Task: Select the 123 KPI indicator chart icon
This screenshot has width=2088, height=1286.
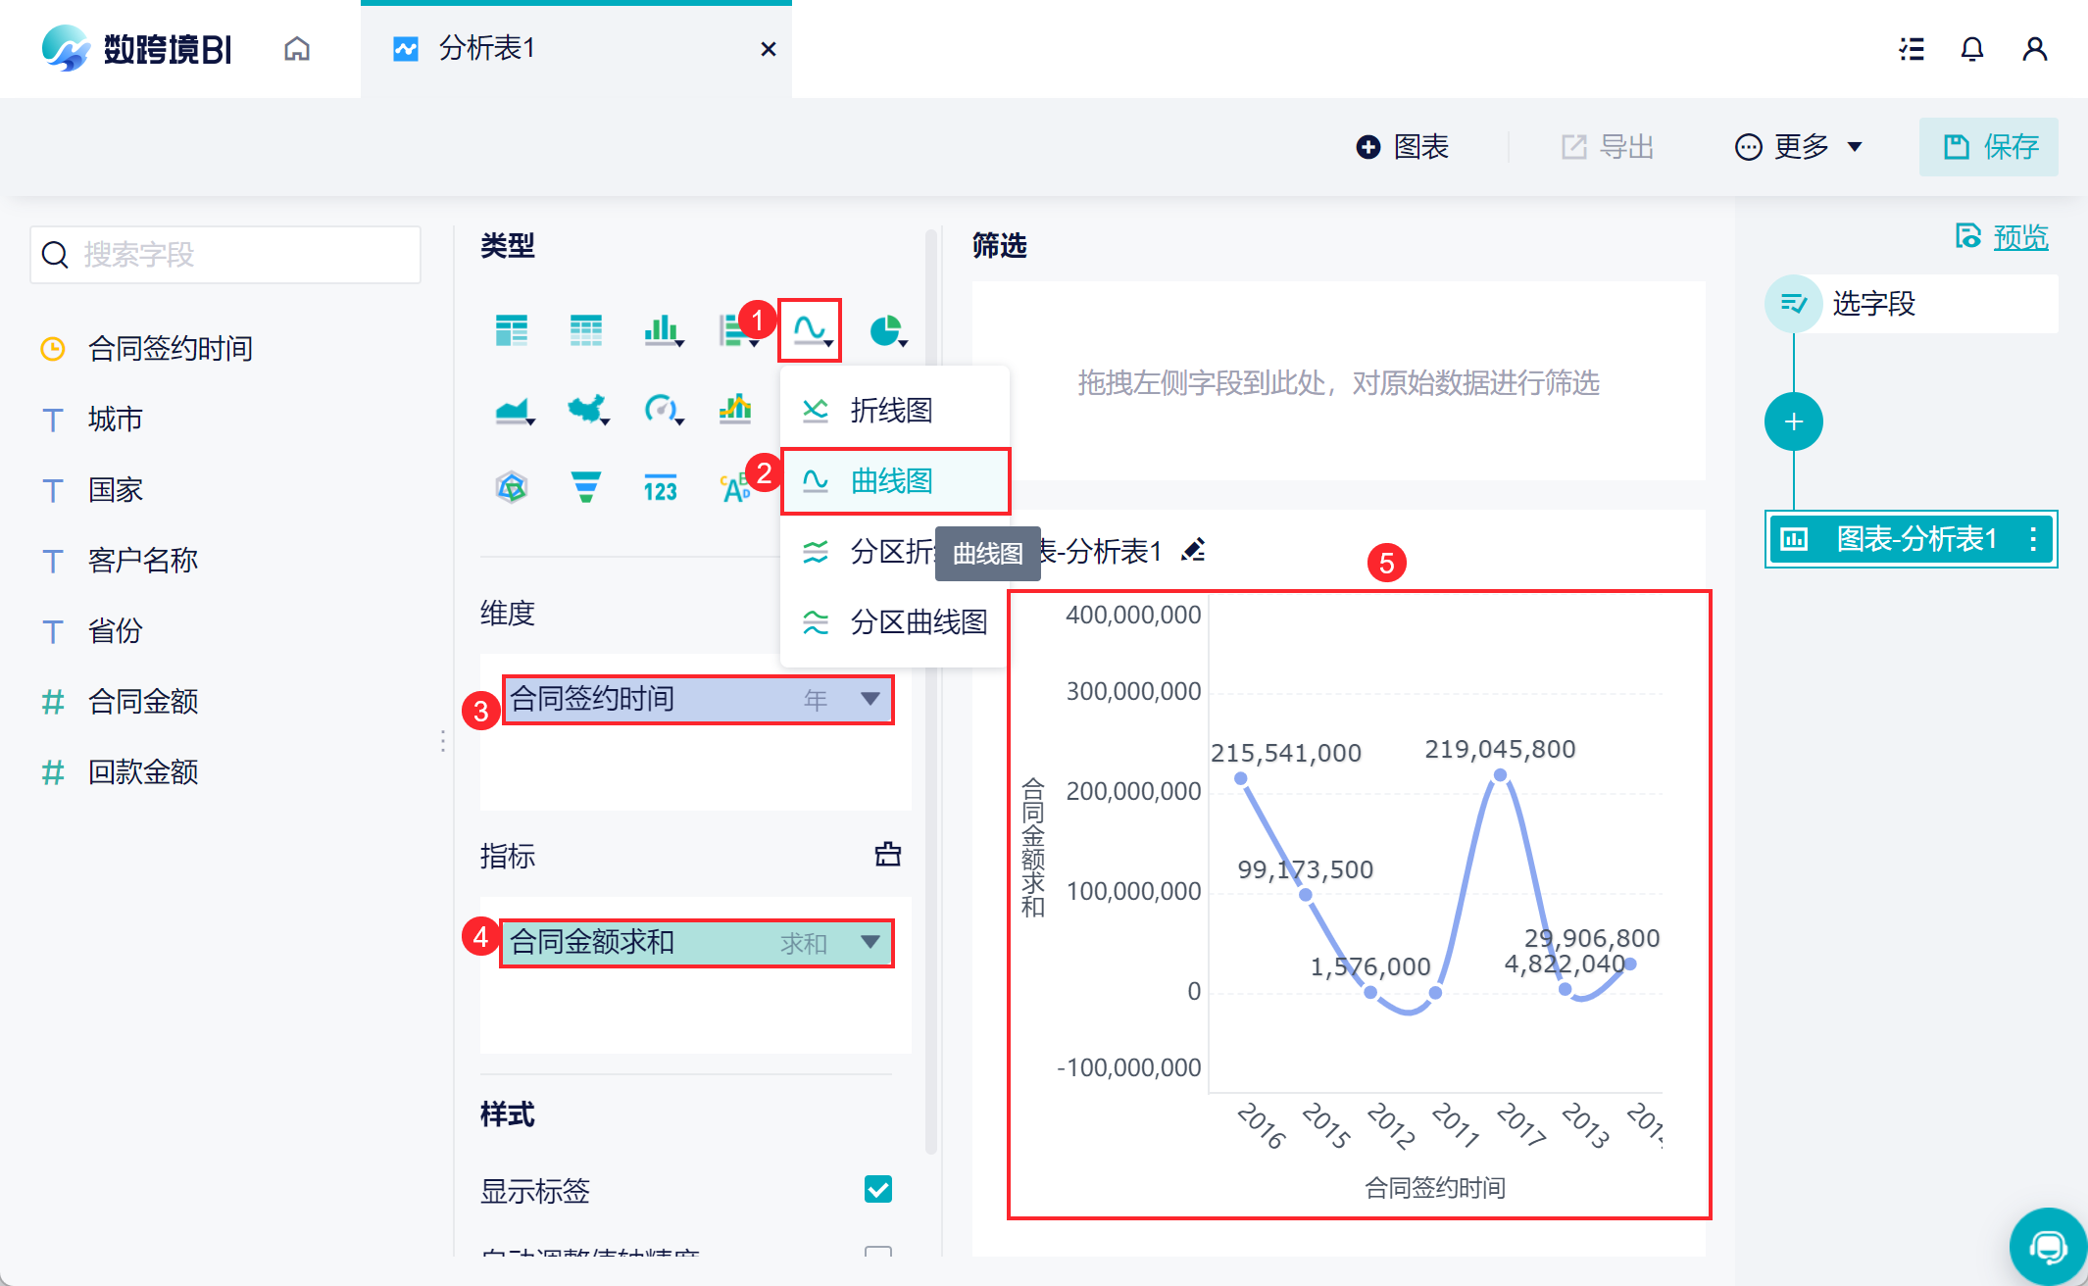Action: (661, 488)
